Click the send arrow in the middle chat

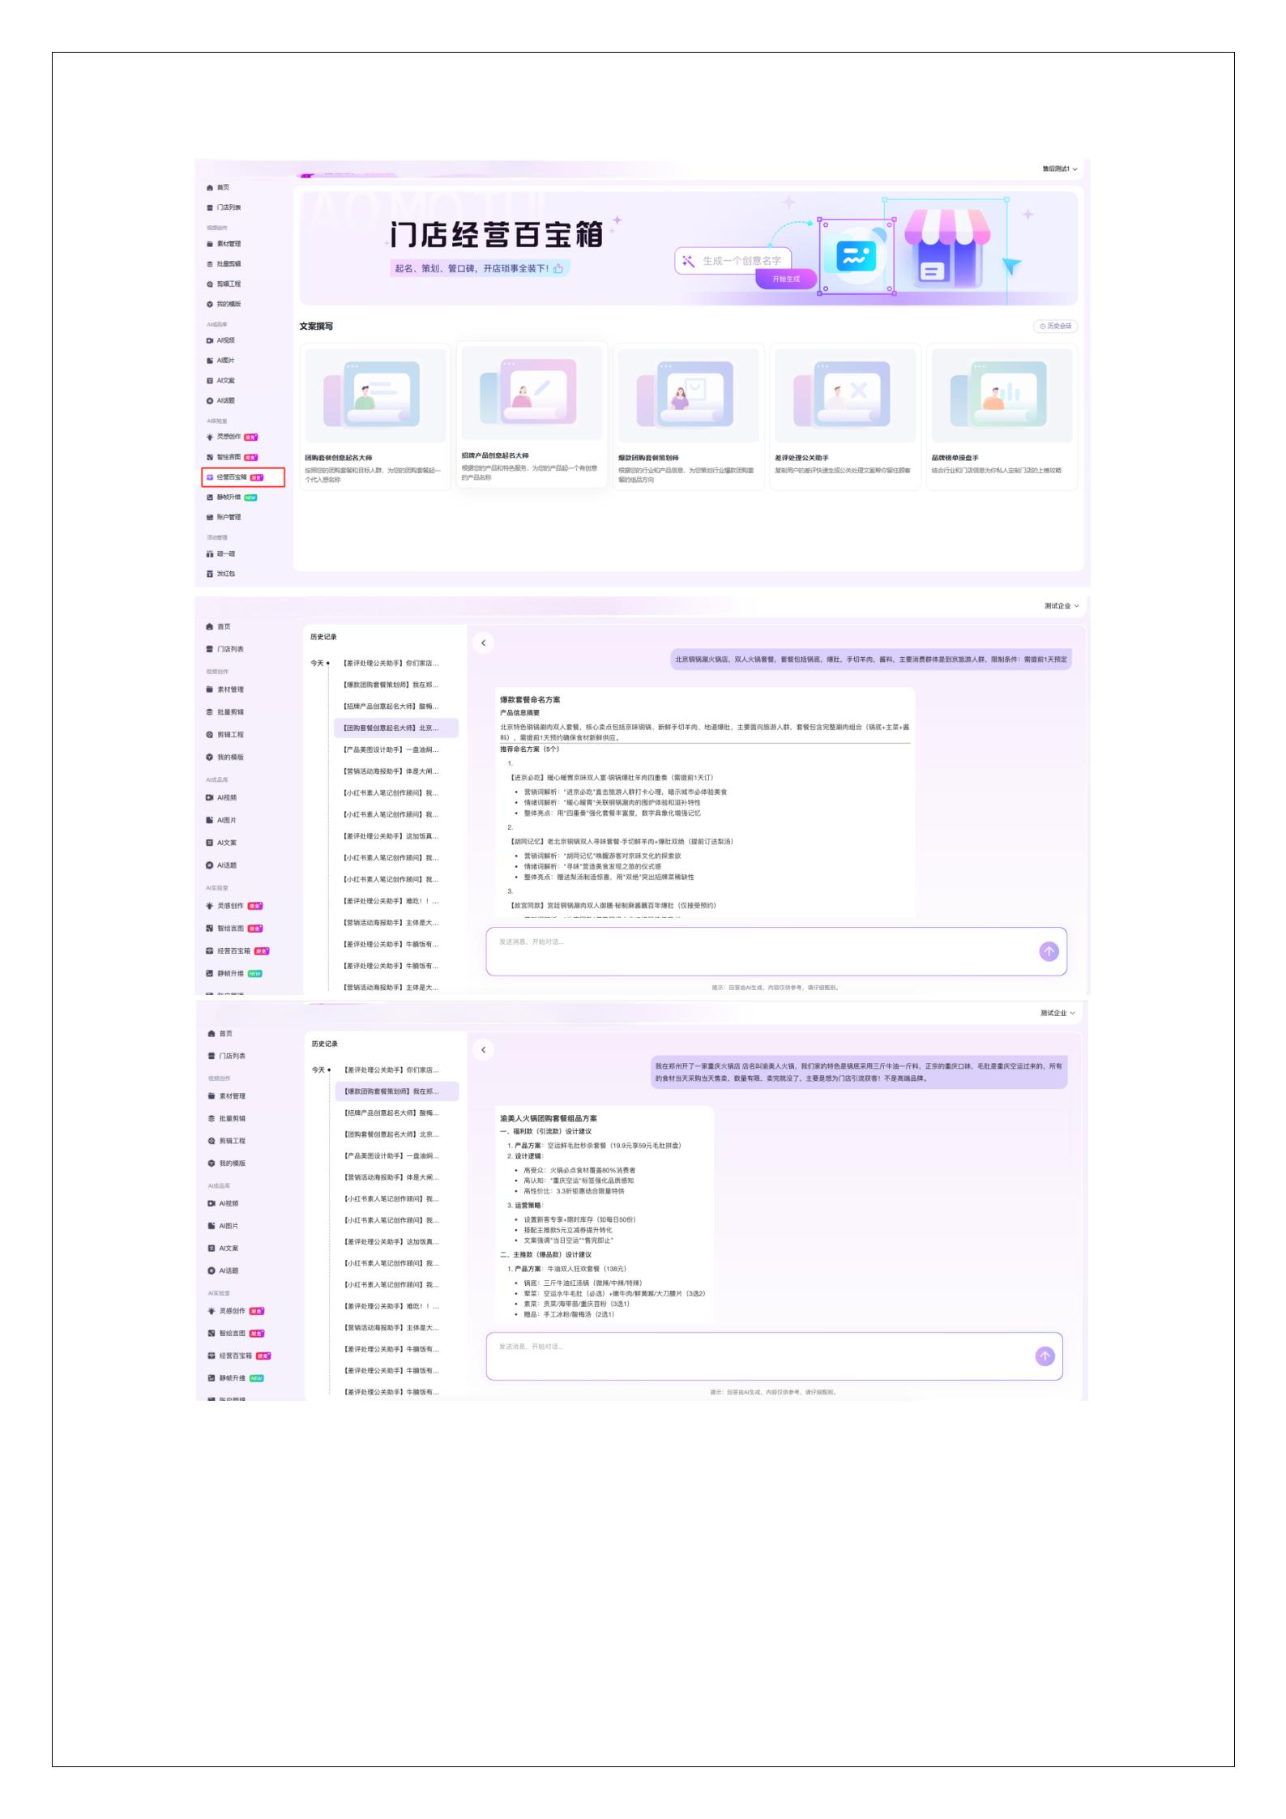click(x=1049, y=951)
